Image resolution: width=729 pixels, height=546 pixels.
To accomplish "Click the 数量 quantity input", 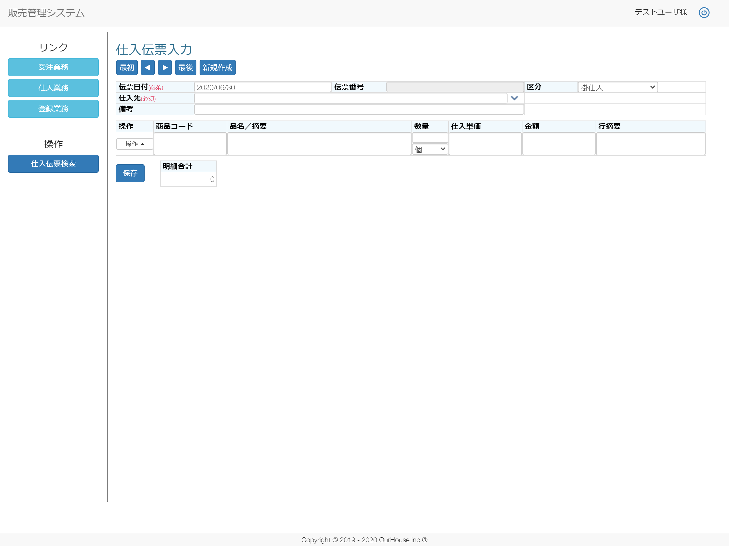I will tap(430, 138).
